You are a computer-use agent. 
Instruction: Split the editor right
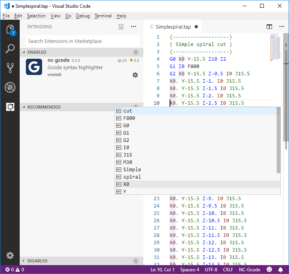269,27
